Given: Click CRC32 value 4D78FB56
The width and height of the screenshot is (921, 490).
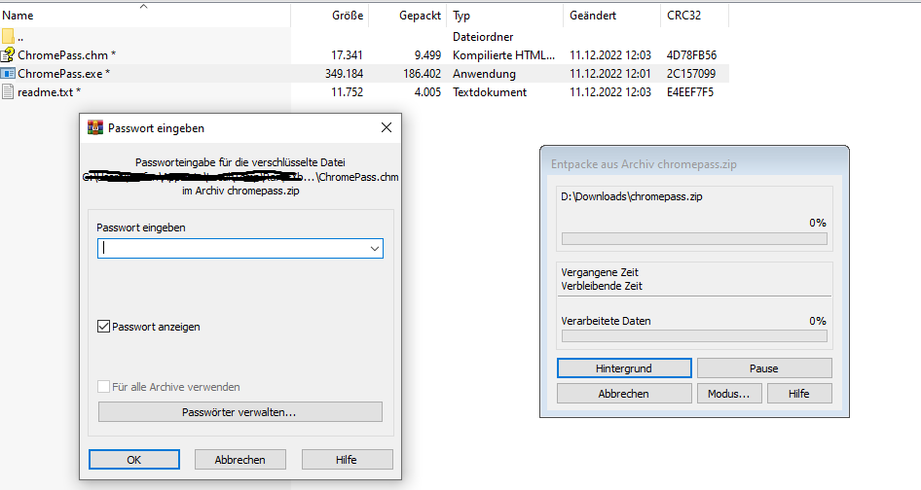Looking at the screenshot, I should (x=691, y=55).
